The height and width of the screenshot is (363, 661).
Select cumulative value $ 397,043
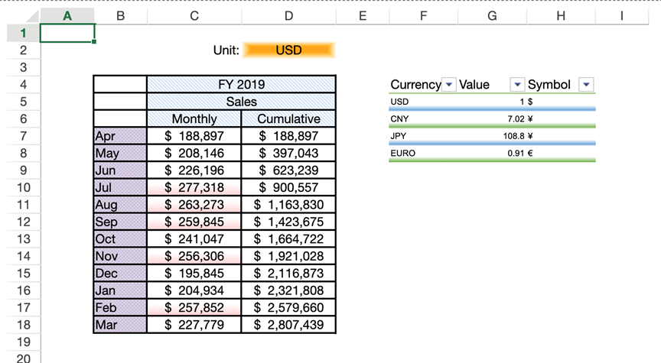(x=288, y=154)
